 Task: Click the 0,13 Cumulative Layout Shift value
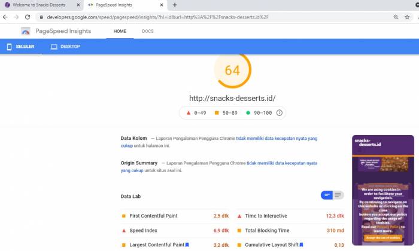[339, 245]
